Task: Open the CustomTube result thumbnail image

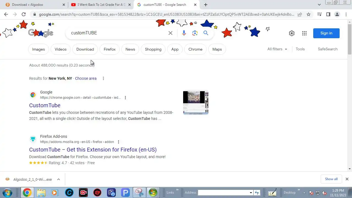Action: [196, 103]
